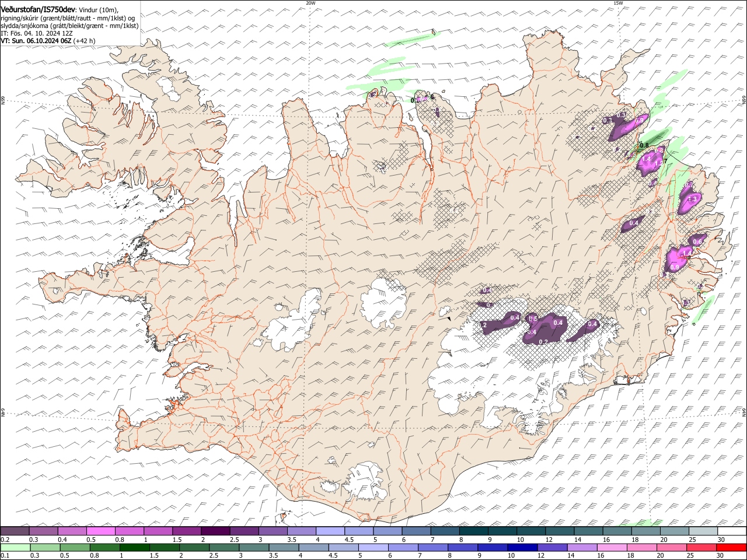This screenshot has width=747, height=560.
Task: Click lower legend pink swatch starting at 18
Action: (x=641, y=548)
